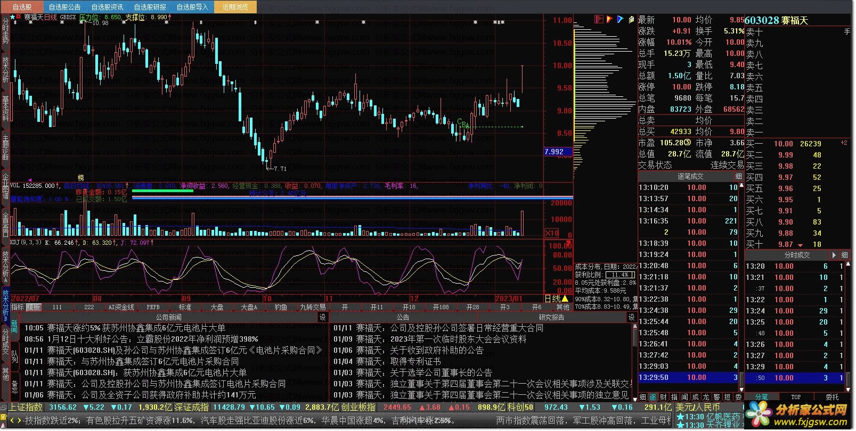Click the 手 unit toggle near 卖十
This screenshot has height=431, width=856.
pos(847,32)
